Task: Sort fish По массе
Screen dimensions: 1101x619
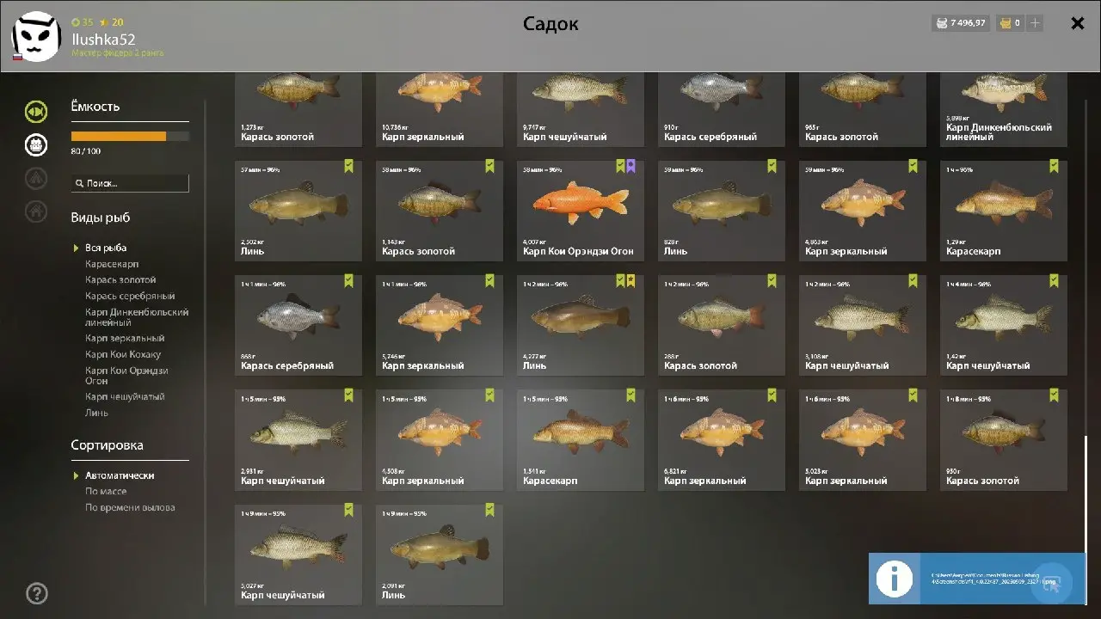Action: pyautogui.click(x=106, y=492)
